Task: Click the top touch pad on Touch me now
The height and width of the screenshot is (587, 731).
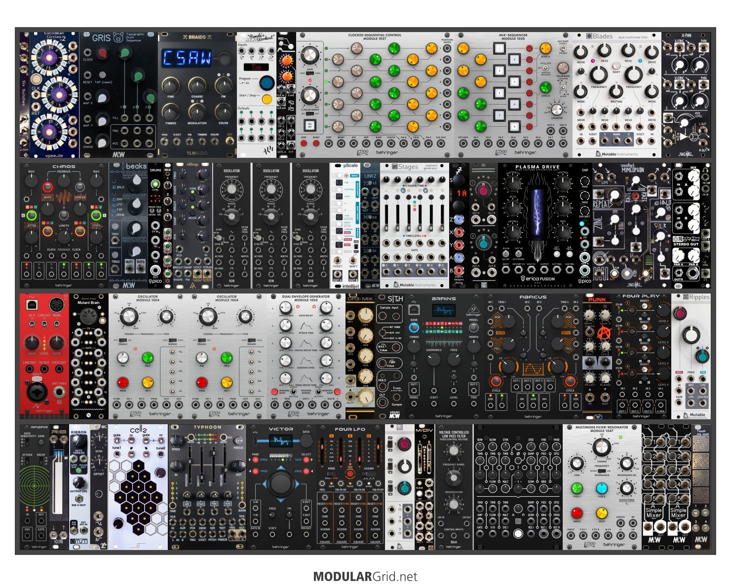Action: [x=700, y=444]
